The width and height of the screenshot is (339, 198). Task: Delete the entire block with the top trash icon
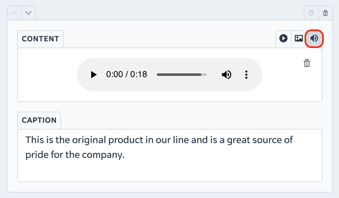[x=325, y=13]
